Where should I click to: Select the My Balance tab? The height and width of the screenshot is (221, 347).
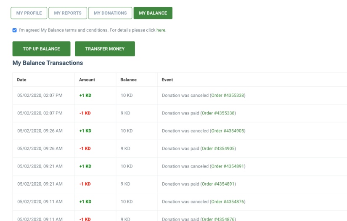153,13
